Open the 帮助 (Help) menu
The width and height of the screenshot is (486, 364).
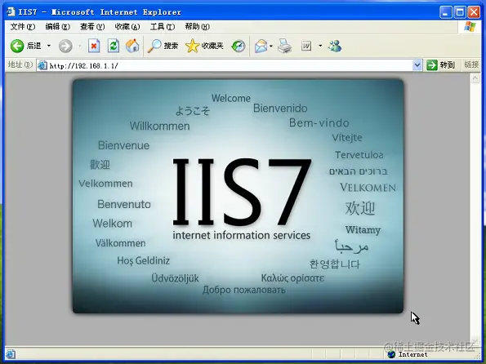[198, 27]
